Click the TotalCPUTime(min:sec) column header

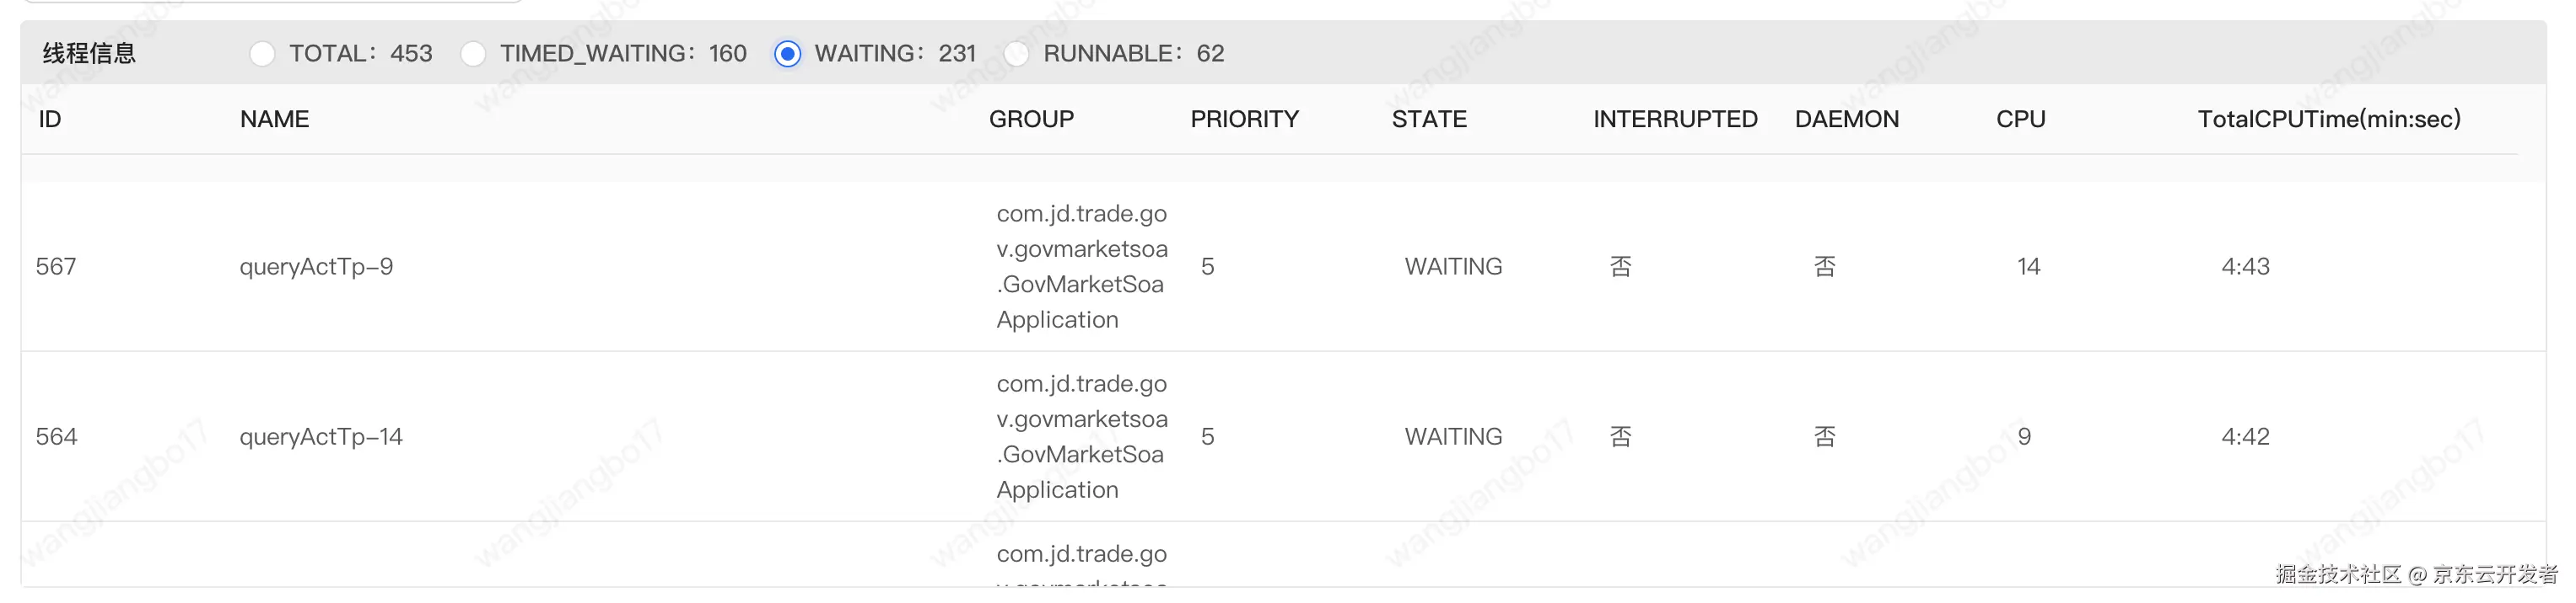tap(2329, 119)
